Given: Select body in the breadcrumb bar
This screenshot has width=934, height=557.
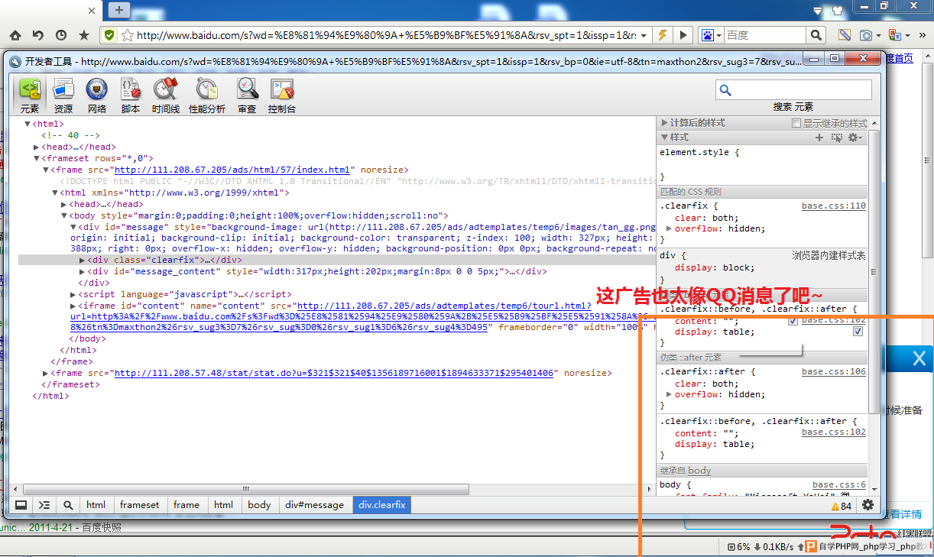Looking at the screenshot, I should pos(259,505).
